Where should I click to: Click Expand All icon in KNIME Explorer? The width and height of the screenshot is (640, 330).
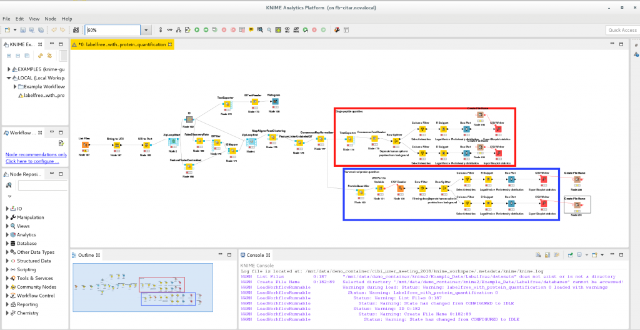tap(9, 56)
